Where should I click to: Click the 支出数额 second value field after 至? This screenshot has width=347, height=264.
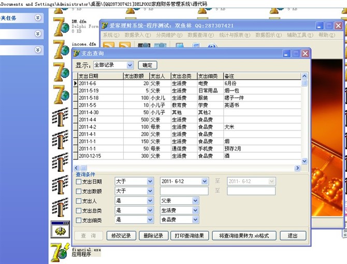coord(251,191)
